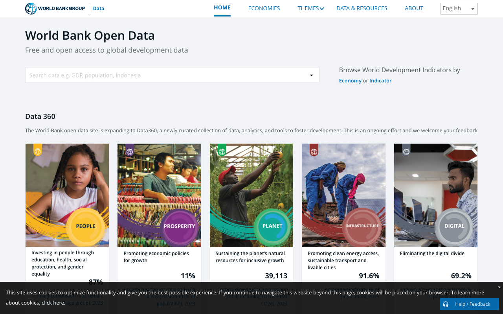Click the green globe badge on Planet card
The width and height of the screenshot is (503, 314).
[222, 150]
